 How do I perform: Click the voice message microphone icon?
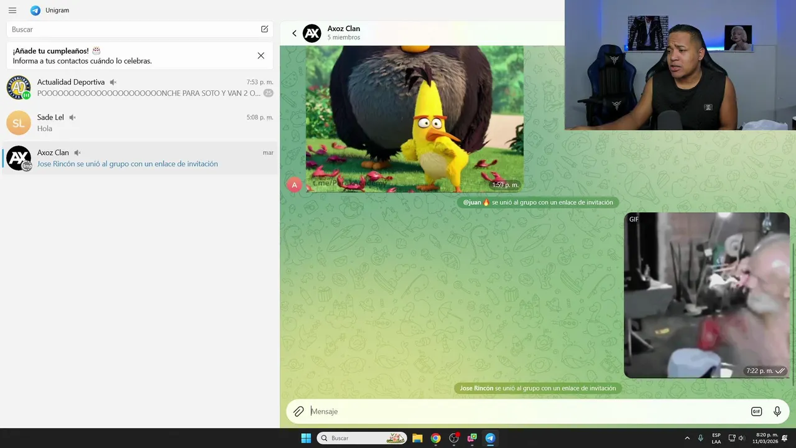click(x=777, y=411)
